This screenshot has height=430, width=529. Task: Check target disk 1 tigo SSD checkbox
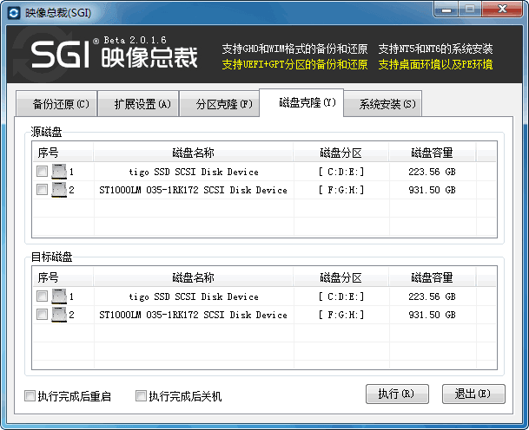click(43, 296)
